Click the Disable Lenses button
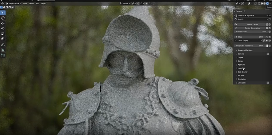The width and height of the screenshot is (272, 135). pyautogui.click(x=252, y=24)
